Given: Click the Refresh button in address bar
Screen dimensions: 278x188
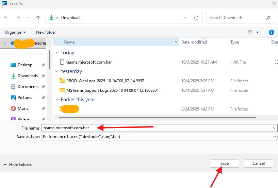Looking at the screenshot, I should pos(196,18).
